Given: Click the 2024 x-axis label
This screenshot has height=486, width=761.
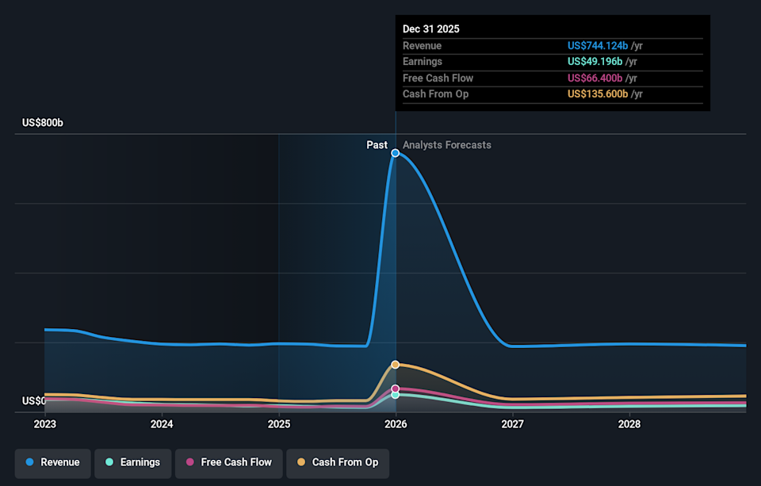Looking at the screenshot, I should tap(162, 424).
